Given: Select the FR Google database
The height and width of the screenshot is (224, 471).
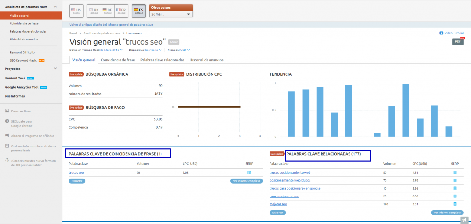Looking at the screenshot, I should click(x=121, y=11).
